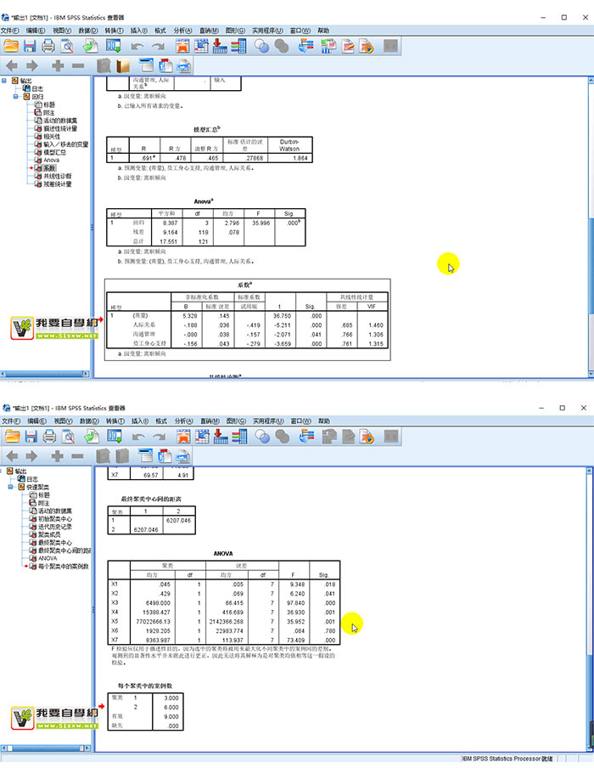Collapse the 快速聚类 node in the outline tree
Viewport: 594px width, 768px height.
pyautogui.click(x=11, y=487)
